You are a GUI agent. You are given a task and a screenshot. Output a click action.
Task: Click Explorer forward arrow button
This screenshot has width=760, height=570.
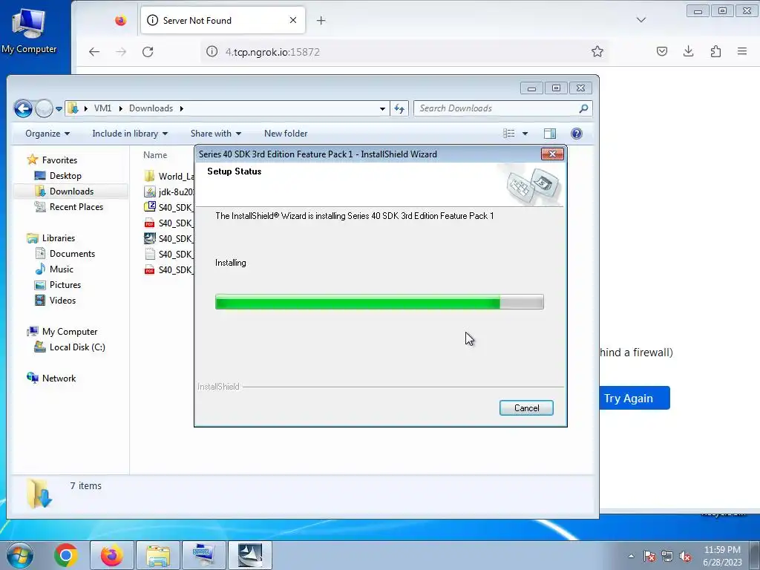pos(44,108)
